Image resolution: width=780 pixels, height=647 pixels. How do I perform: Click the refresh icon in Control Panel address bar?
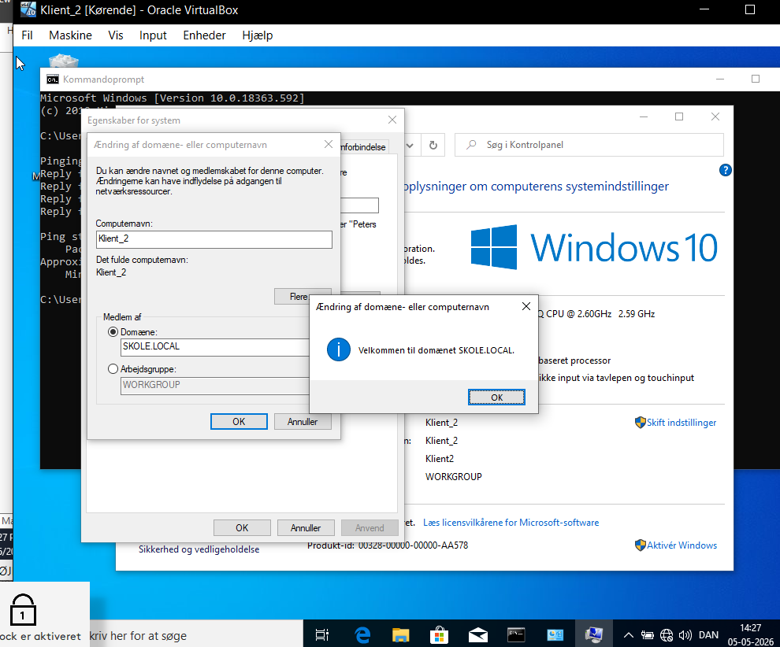click(x=433, y=145)
